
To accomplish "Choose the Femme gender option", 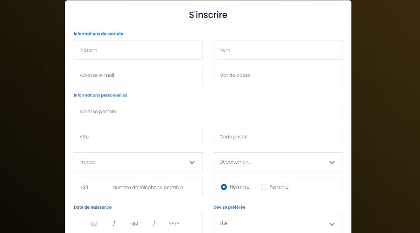I will pos(264,187).
